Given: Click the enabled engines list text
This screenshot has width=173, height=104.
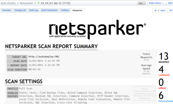Looking at the screenshot, I should click(x=74, y=98).
